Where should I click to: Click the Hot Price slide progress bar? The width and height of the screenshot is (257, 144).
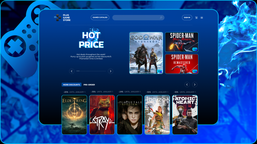tap(91, 71)
